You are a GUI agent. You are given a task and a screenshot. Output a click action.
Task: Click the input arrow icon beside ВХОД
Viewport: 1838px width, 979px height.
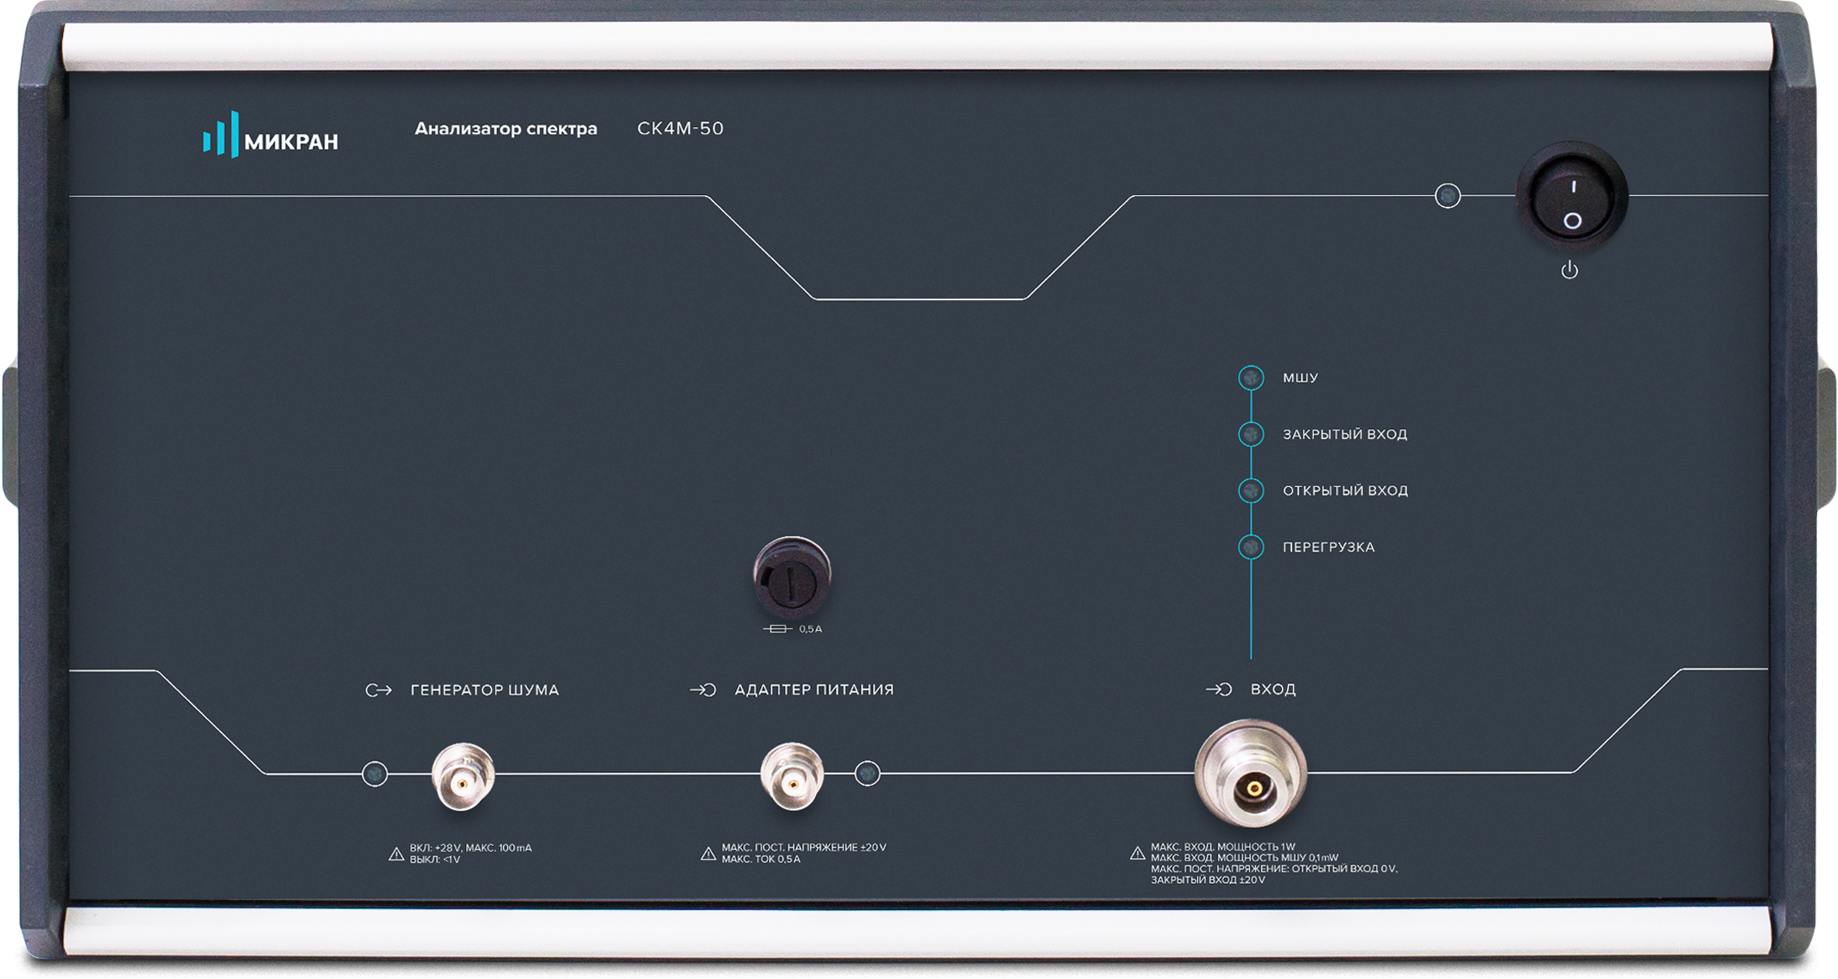pyautogui.click(x=1219, y=690)
